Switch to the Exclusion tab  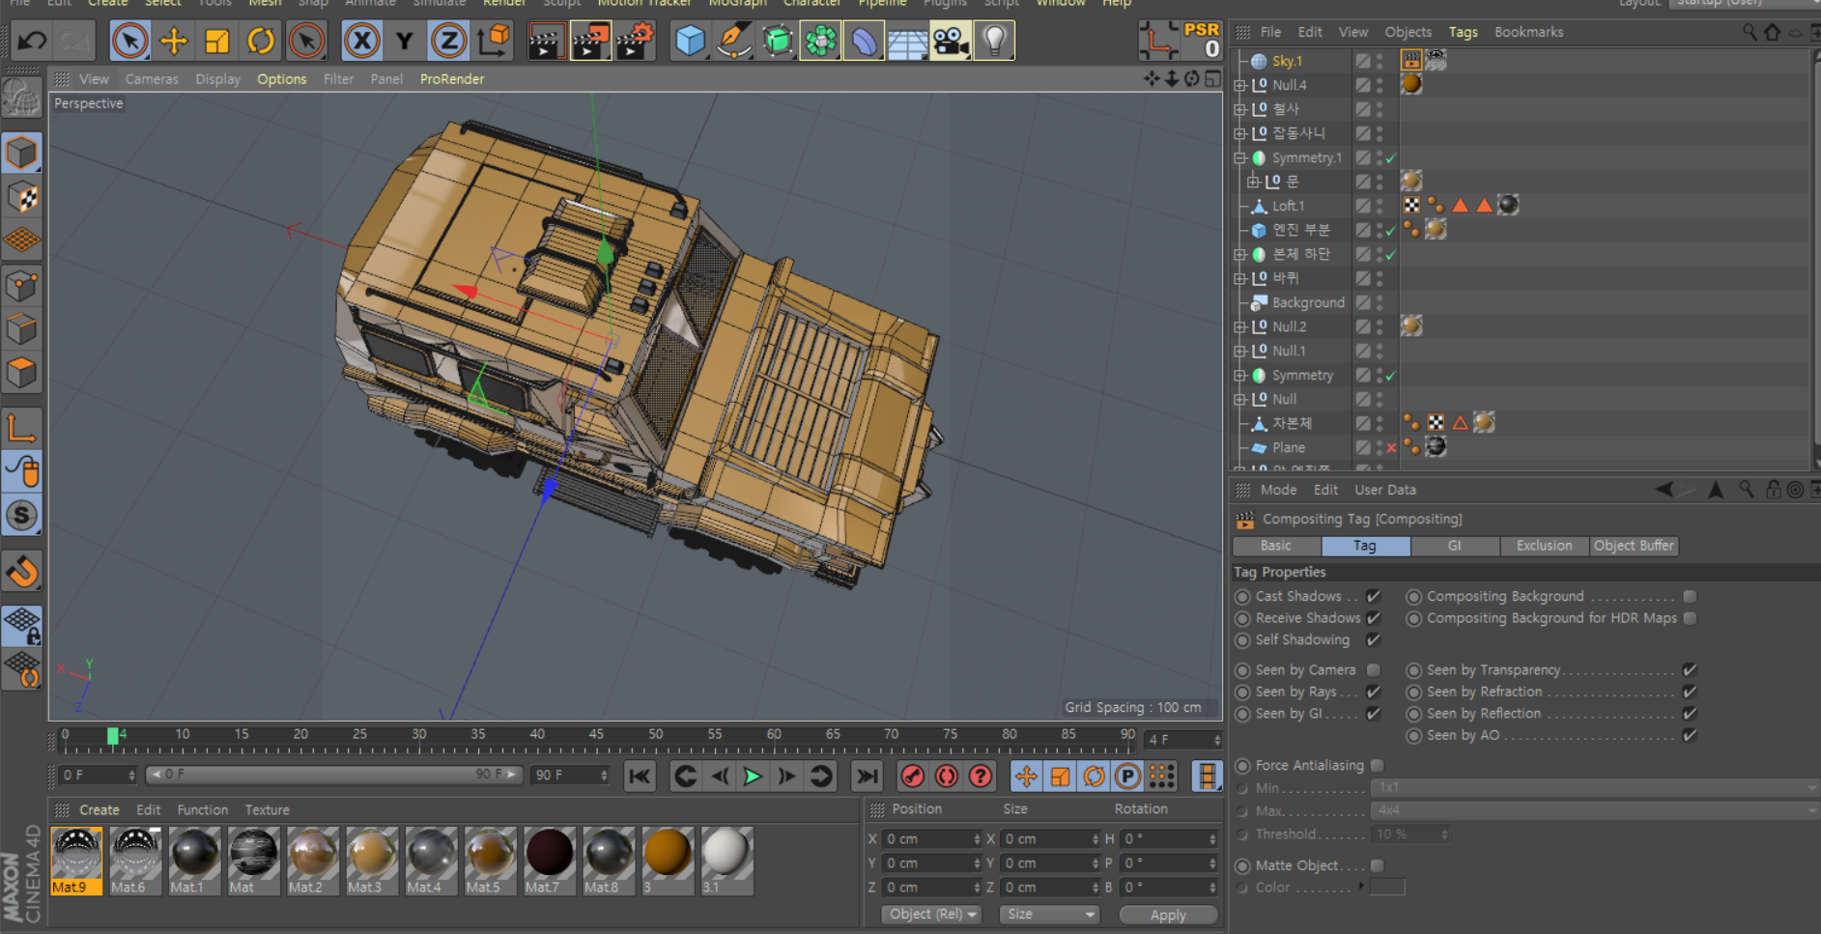point(1544,546)
